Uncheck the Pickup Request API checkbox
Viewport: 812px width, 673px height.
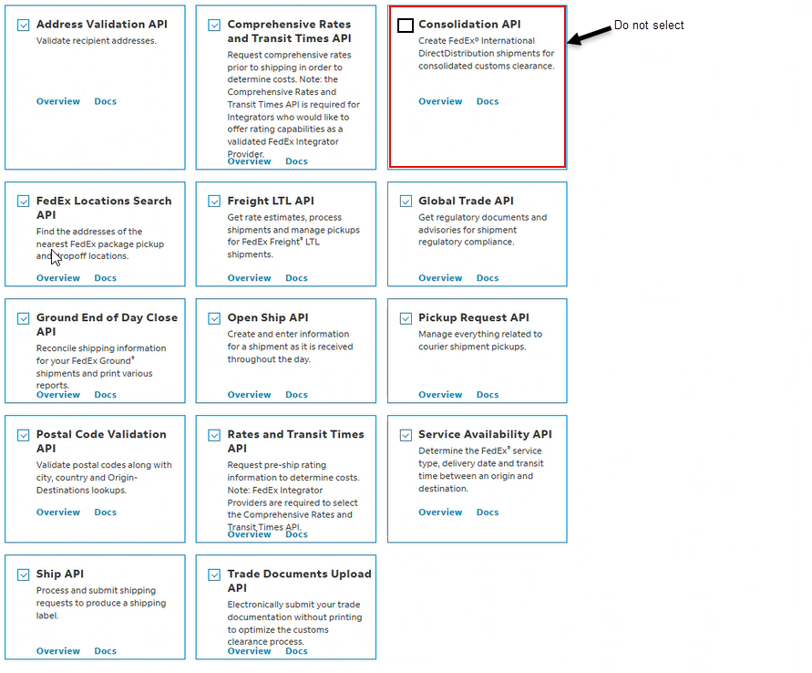point(406,318)
